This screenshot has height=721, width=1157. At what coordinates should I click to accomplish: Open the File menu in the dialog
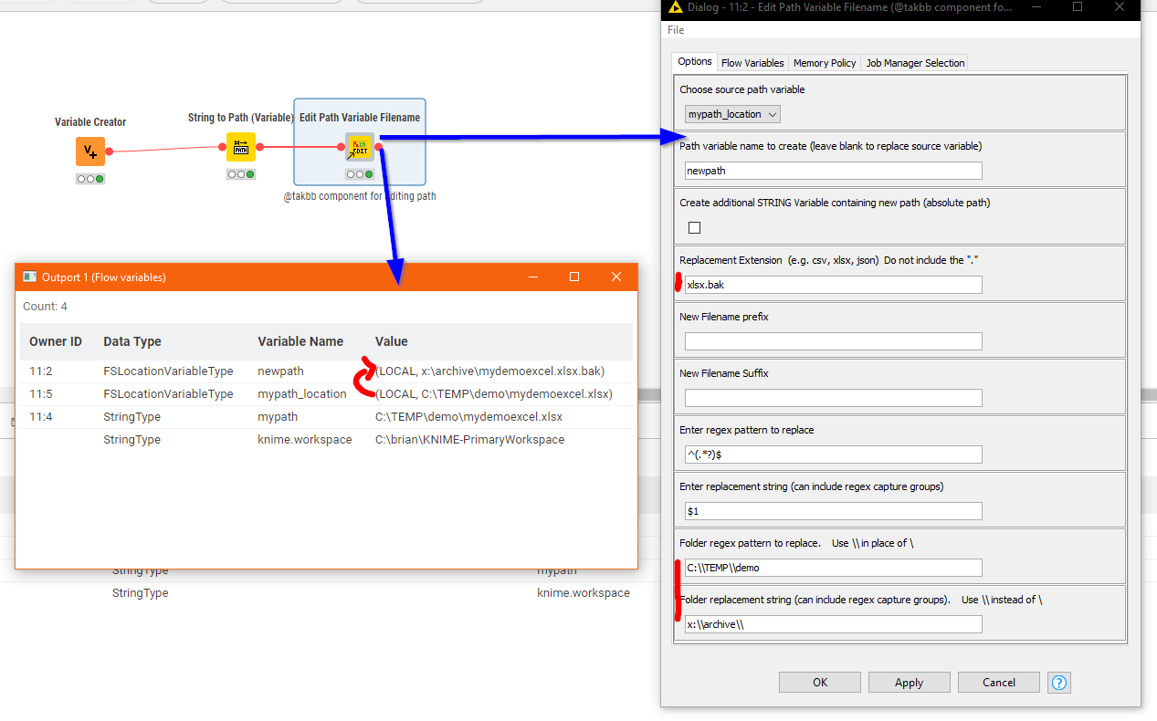(675, 30)
